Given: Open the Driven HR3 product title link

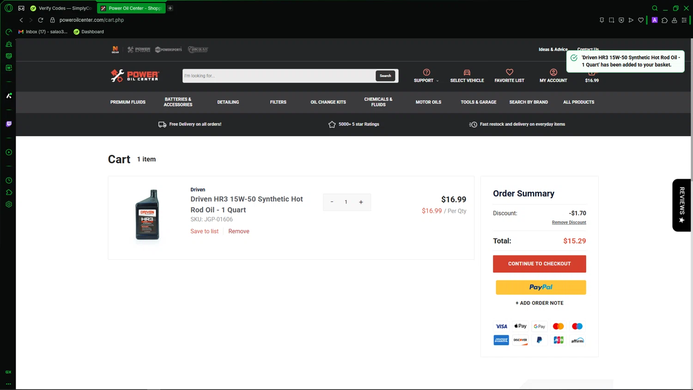Looking at the screenshot, I should pyautogui.click(x=247, y=204).
